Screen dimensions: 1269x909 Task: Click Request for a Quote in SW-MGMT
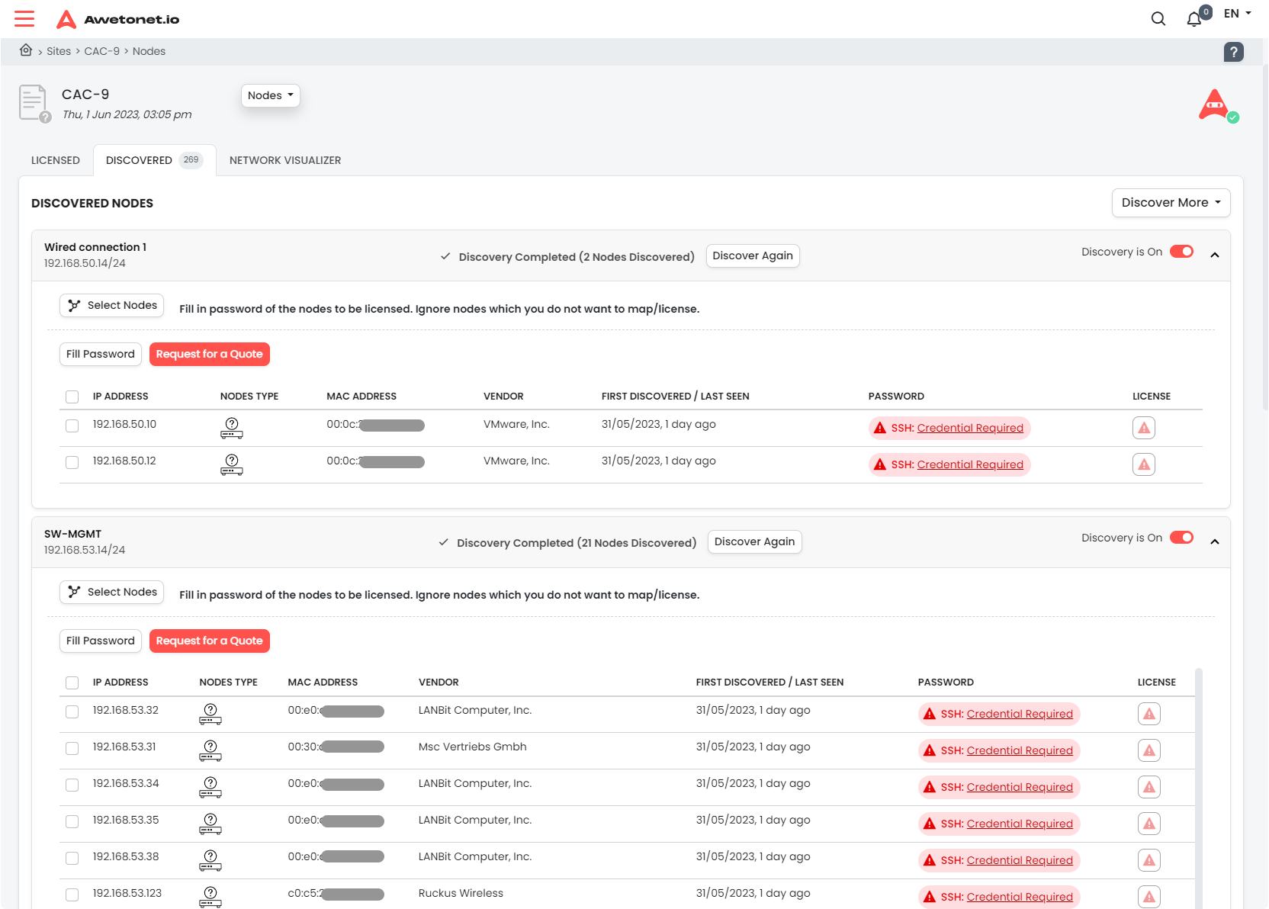click(x=210, y=641)
